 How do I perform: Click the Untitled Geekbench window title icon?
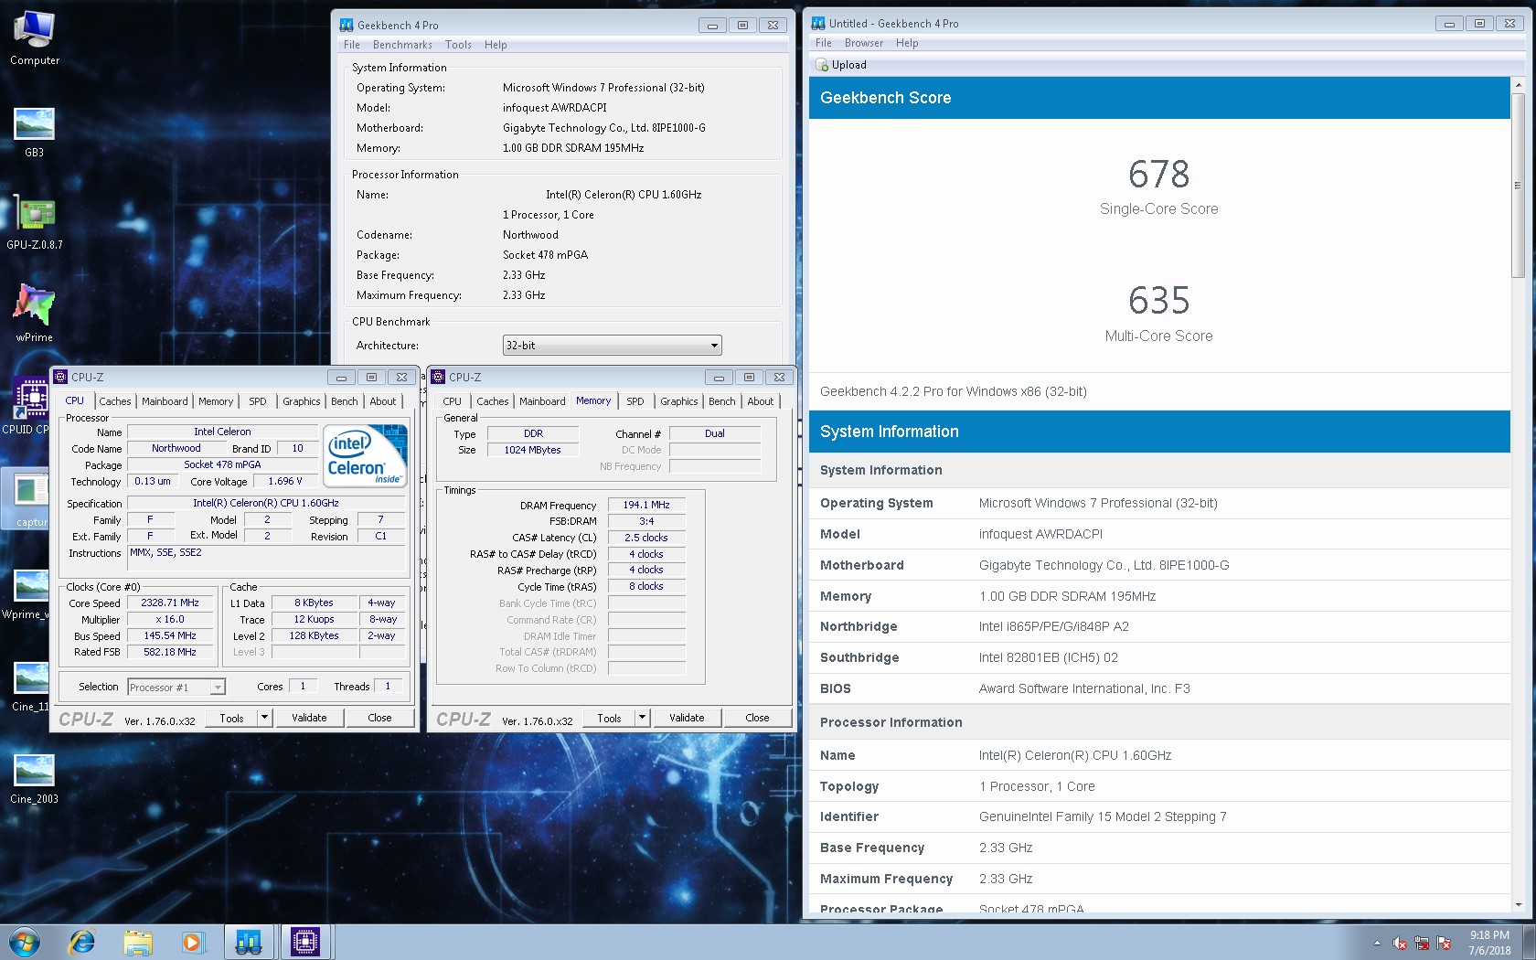tap(818, 23)
